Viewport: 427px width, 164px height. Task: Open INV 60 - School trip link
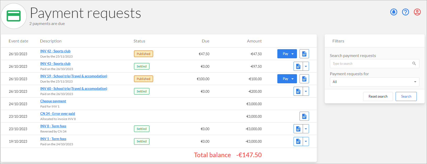(74, 89)
